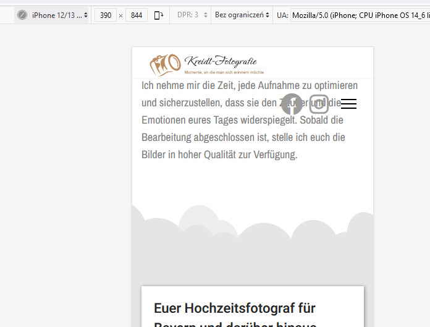
Task: Click the Facebook social icon
Action: 292,104
